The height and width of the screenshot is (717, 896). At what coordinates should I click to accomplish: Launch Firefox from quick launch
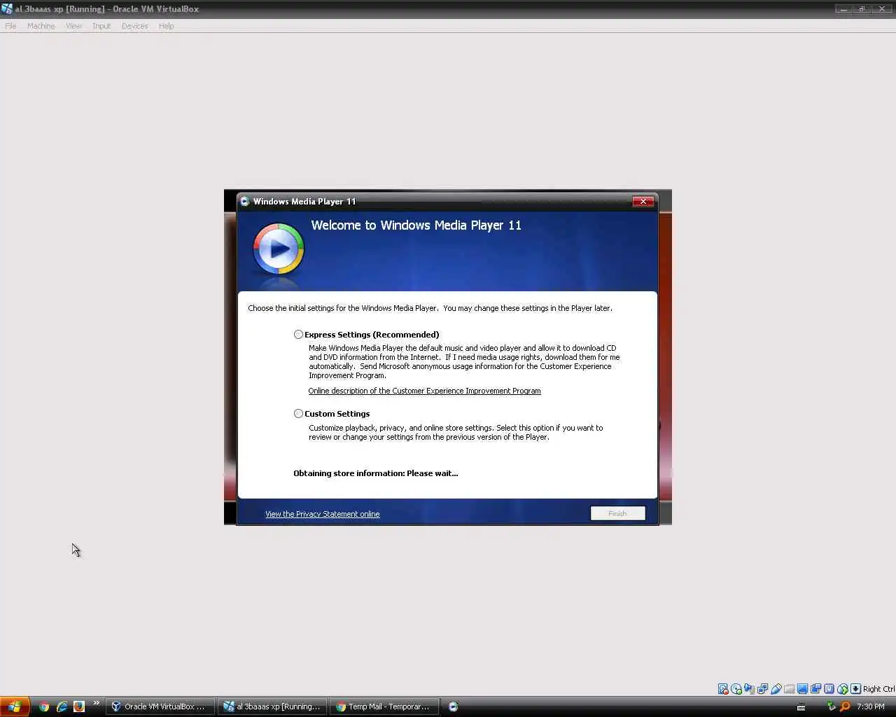pos(79,706)
